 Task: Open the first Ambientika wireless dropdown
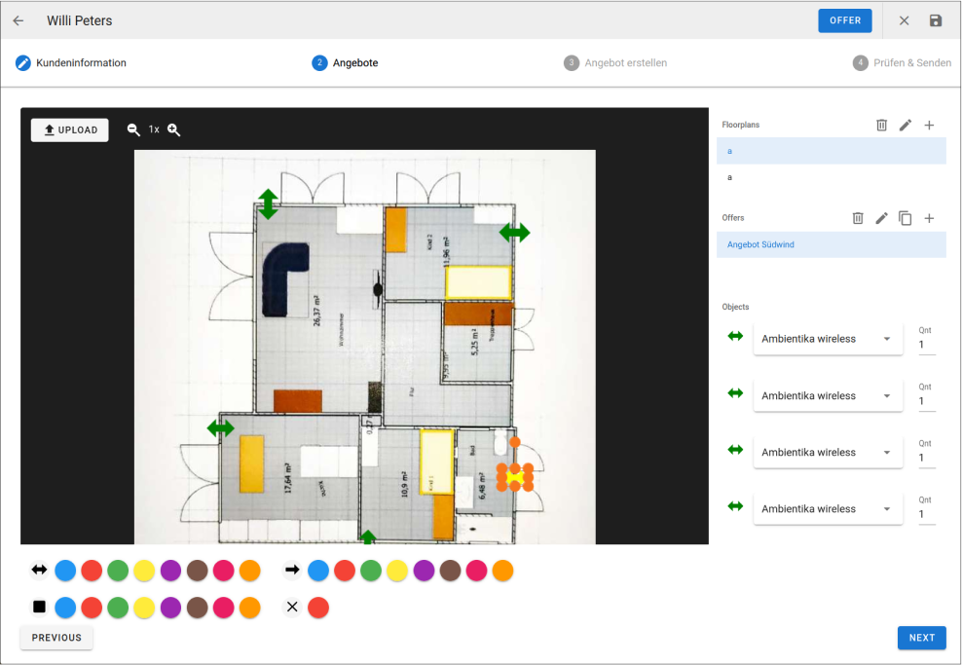click(x=827, y=339)
